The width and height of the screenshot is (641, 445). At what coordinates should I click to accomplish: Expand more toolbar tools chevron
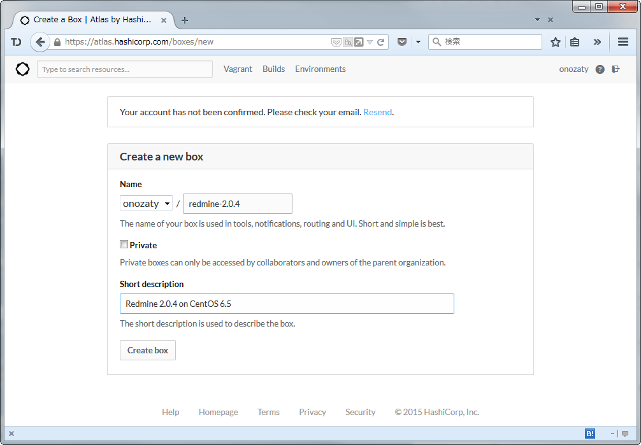click(597, 41)
